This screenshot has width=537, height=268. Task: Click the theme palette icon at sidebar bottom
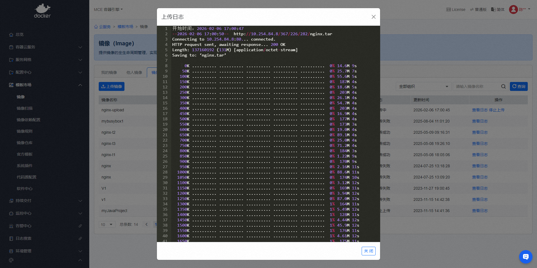click(11, 260)
